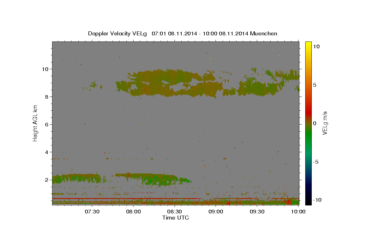Click the Height AGL km axis title
Image resolution: width=370 pixels, height=246 pixels.
tap(35, 123)
